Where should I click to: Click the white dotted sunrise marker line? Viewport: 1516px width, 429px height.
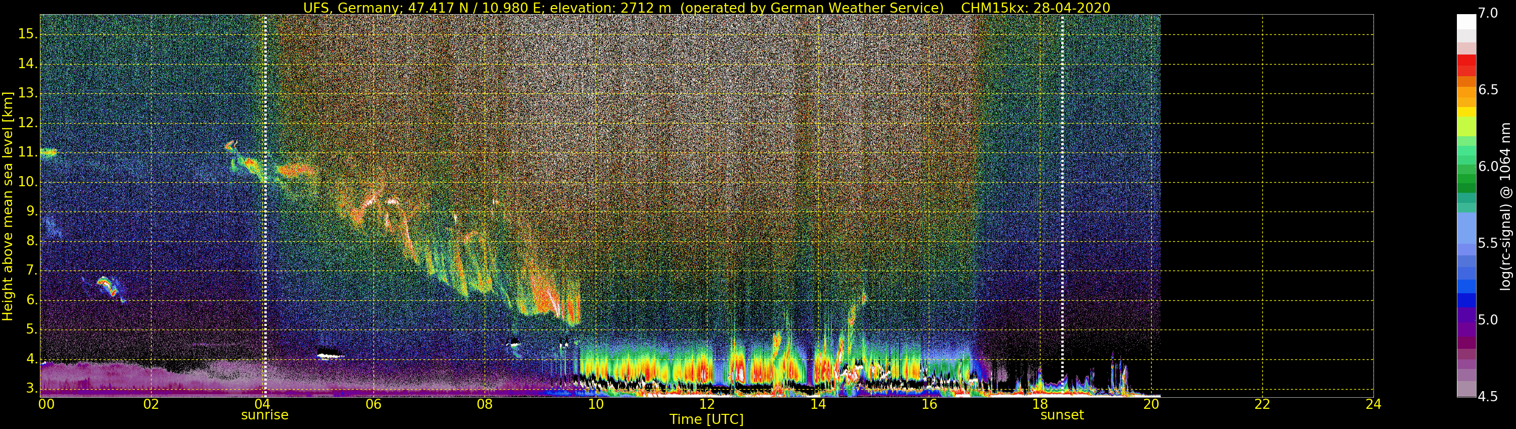point(265,206)
